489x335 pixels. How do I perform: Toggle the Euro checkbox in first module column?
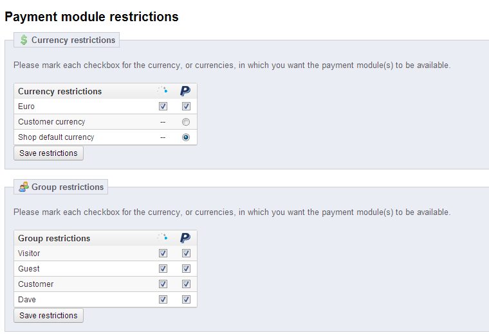[x=163, y=107]
